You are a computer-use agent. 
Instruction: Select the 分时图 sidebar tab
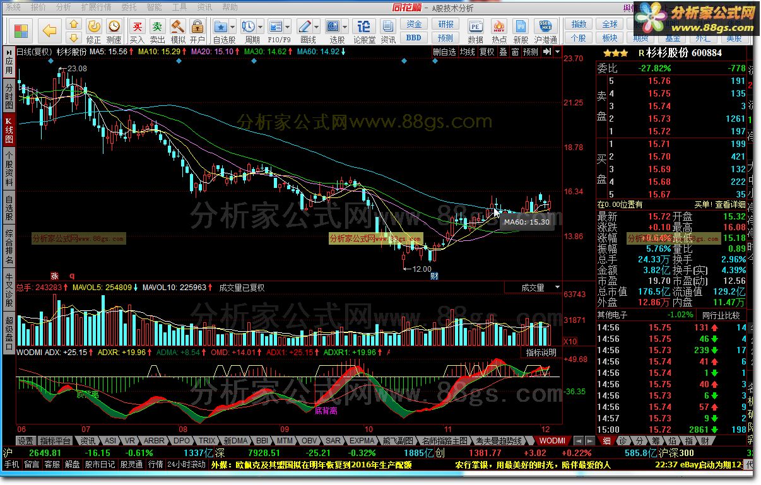(9, 96)
